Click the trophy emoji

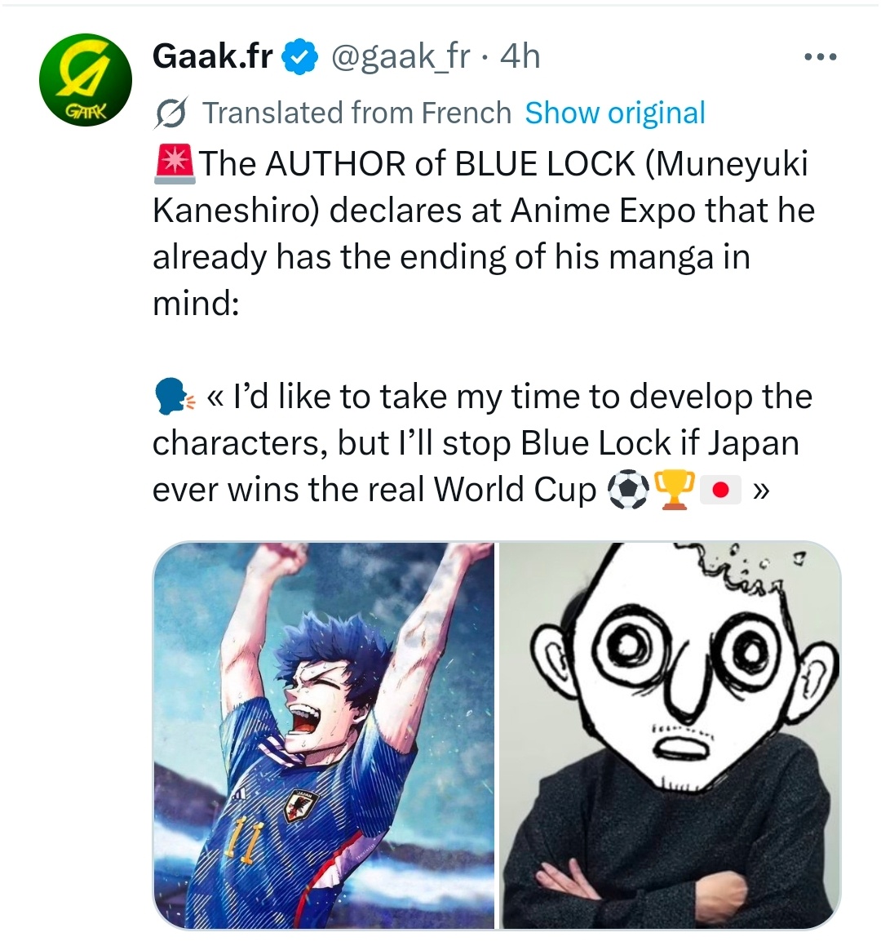coord(674,489)
